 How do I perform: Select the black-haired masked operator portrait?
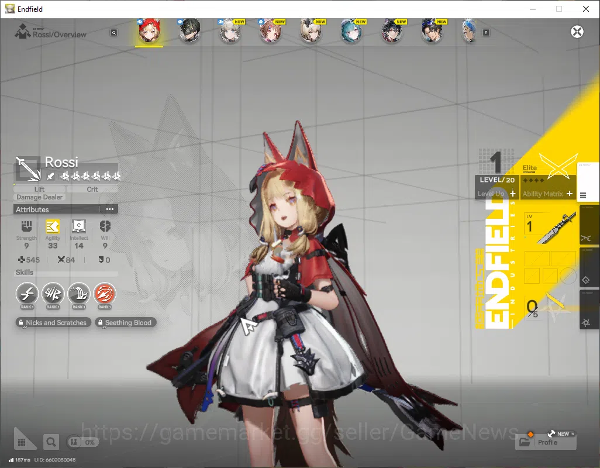point(190,30)
